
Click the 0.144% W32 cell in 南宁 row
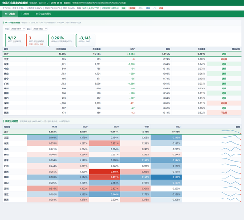[x=166, y=160]
